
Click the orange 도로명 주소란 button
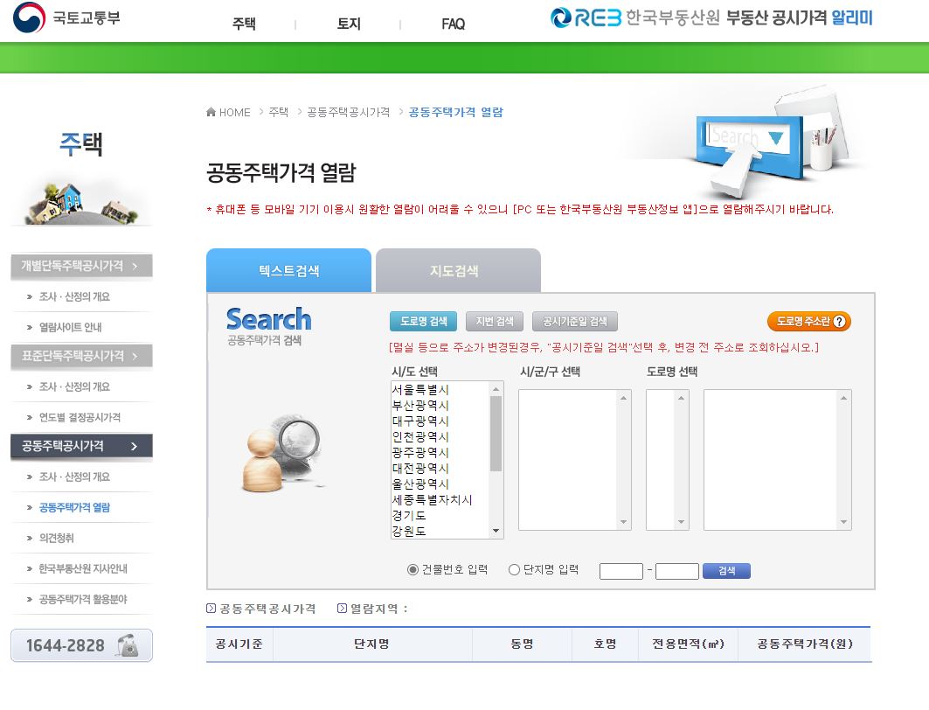tap(809, 321)
